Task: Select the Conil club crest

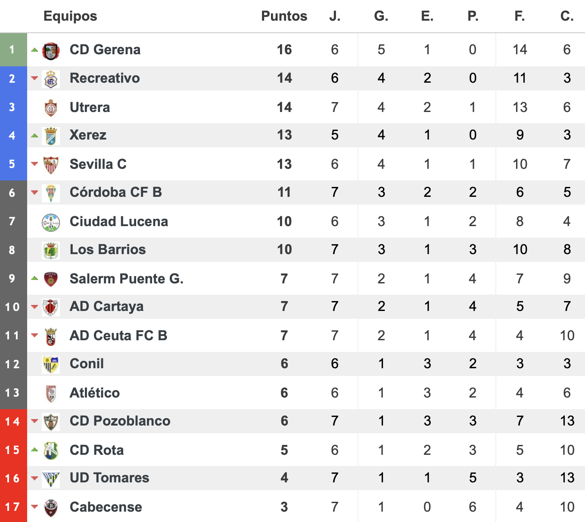Action: (51, 365)
